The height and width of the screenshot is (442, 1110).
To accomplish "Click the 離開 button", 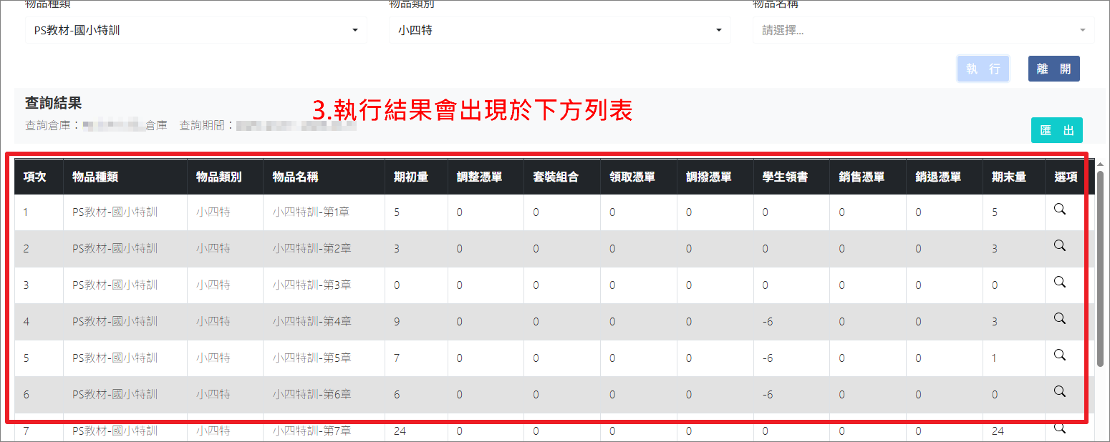I will [x=1053, y=69].
